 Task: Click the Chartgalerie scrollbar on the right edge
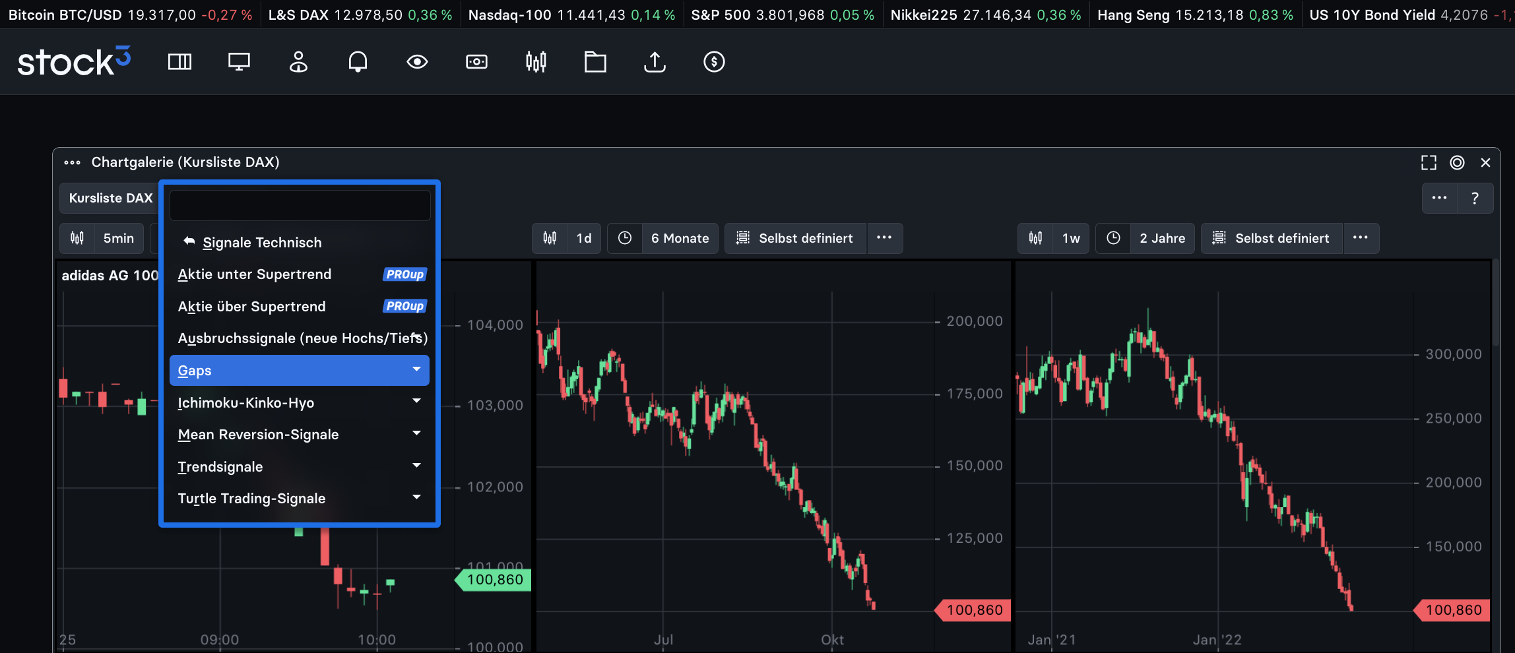point(1496,303)
